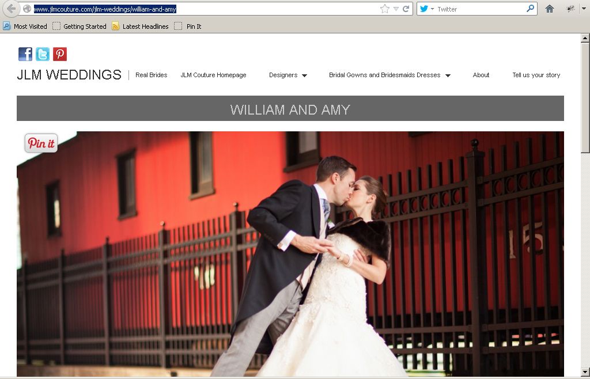
Task: Open the Real Brides page
Action: (x=152, y=75)
